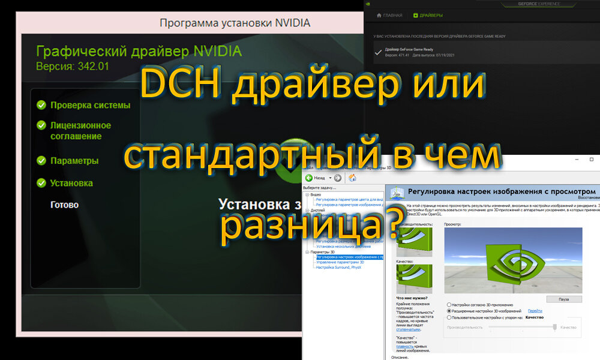This screenshot has width=600, height=360.
Task: Click the checkmark beside Драйвер GeForce Game Ready
Action: point(378,52)
